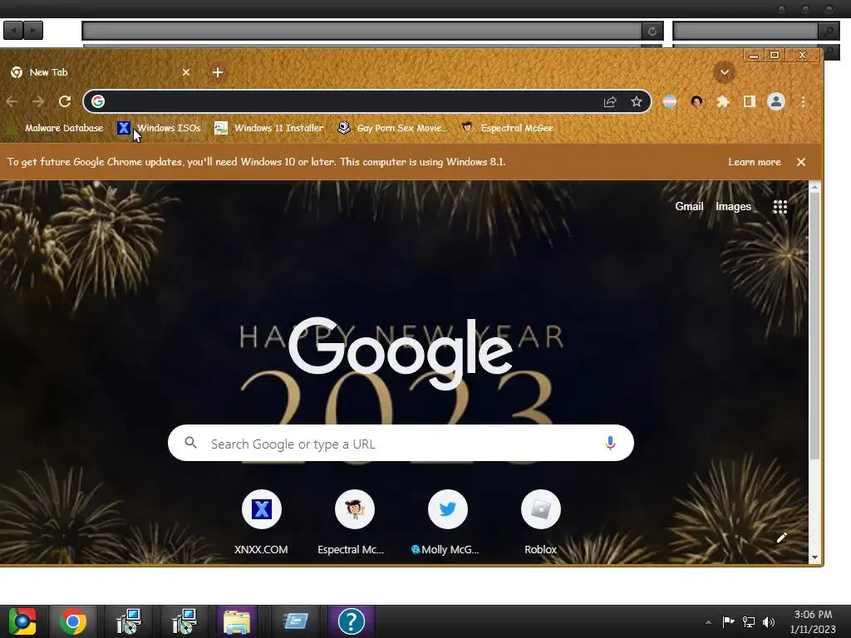Share this page icon in address bar

610,101
